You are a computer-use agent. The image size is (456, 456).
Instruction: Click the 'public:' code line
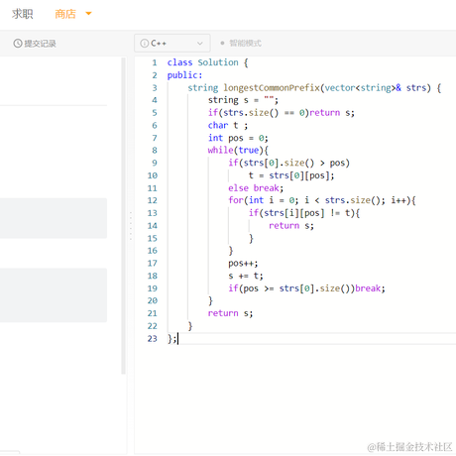(184, 75)
